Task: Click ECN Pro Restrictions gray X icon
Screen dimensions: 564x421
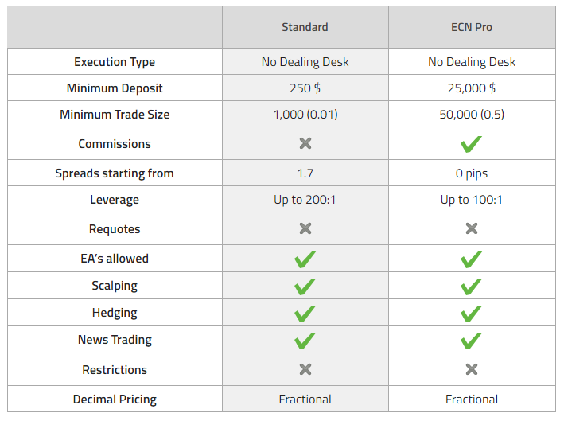Action: coord(472,369)
